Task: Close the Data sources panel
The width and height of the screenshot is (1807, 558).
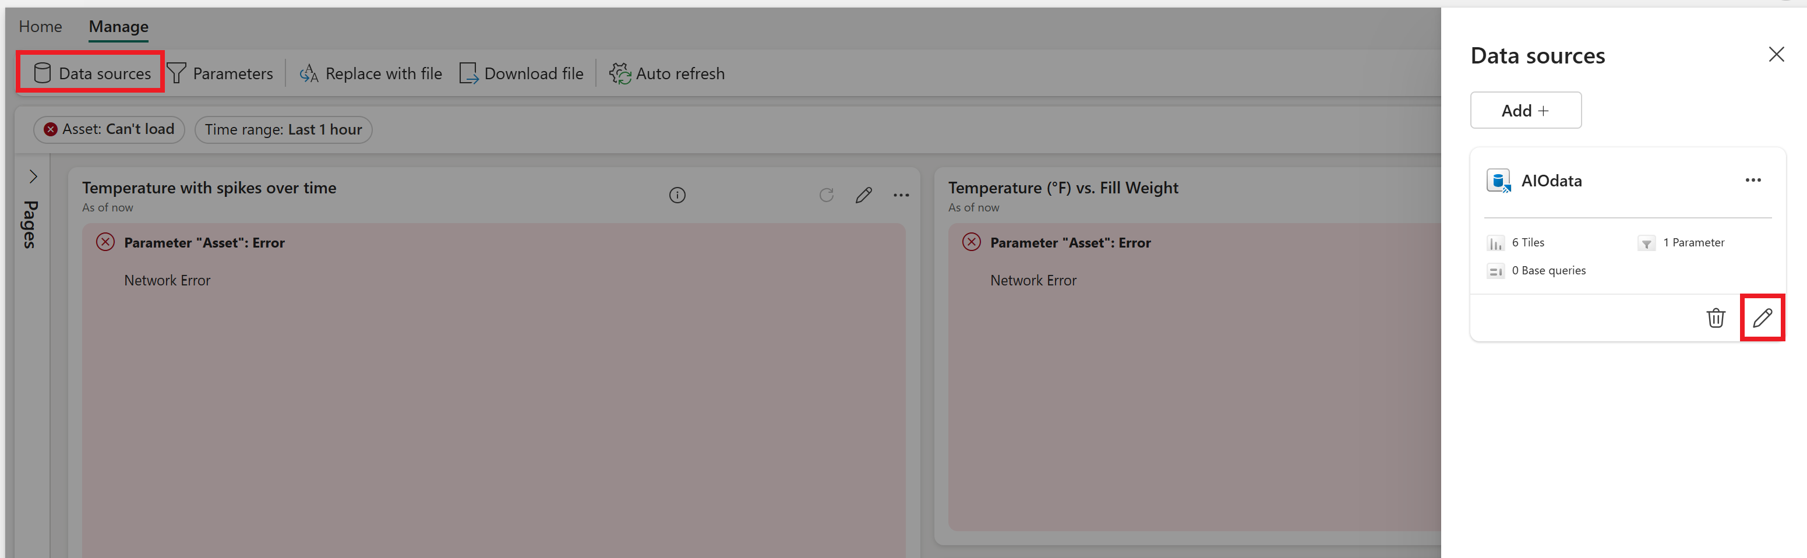Action: pyautogui.click(x=1776, y=54)
